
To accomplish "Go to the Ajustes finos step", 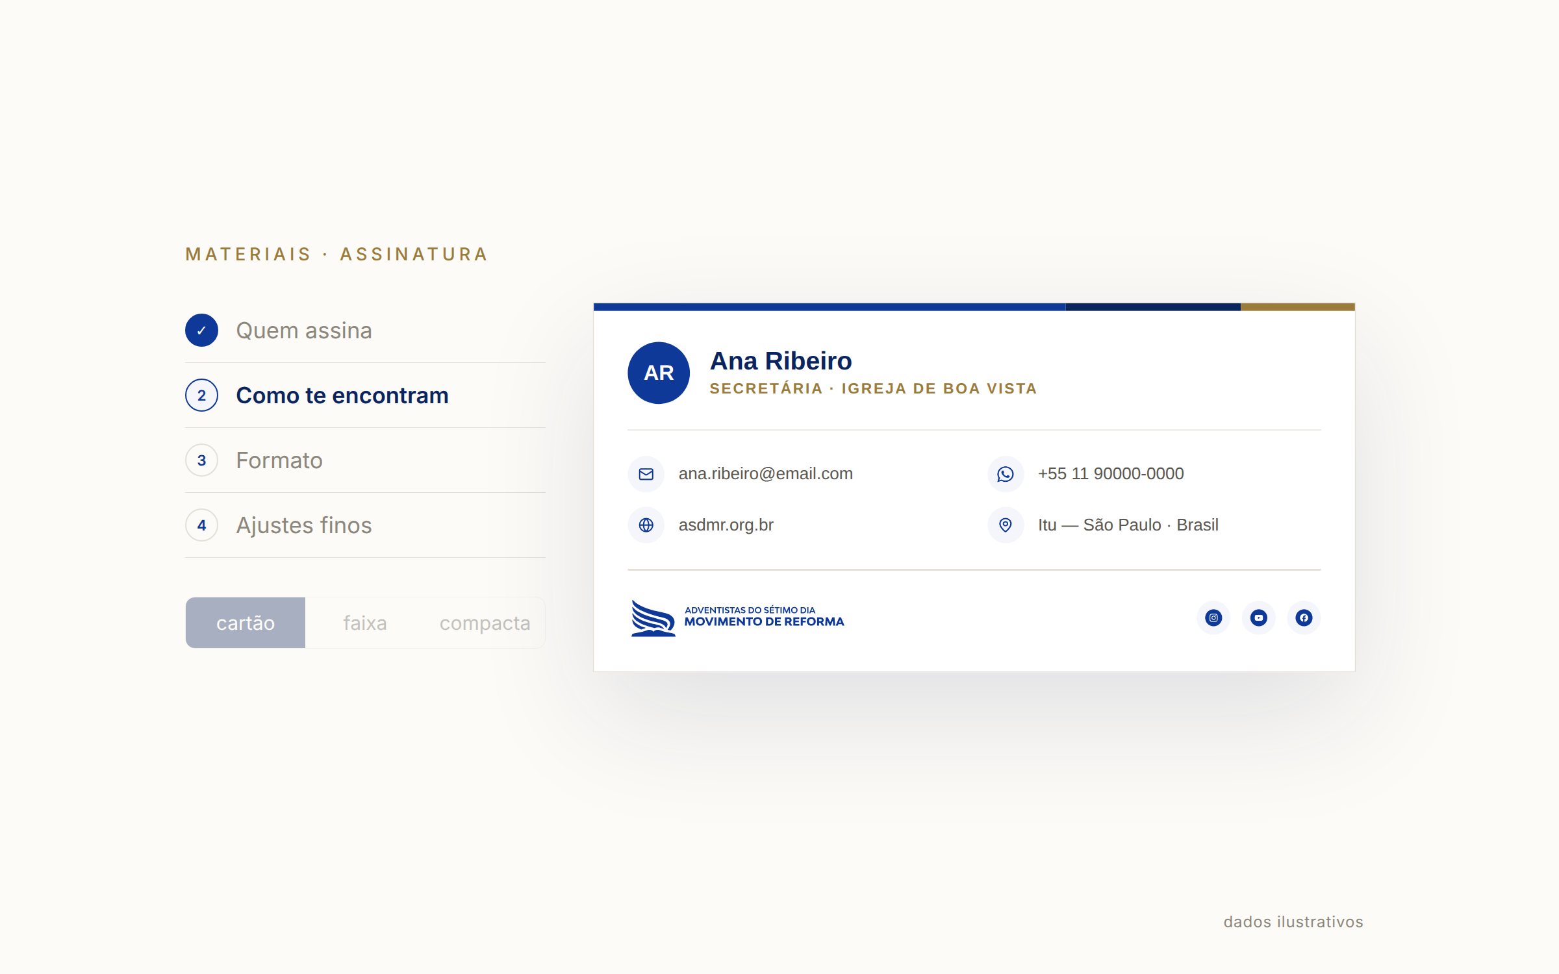I will (x=365, y=525).
